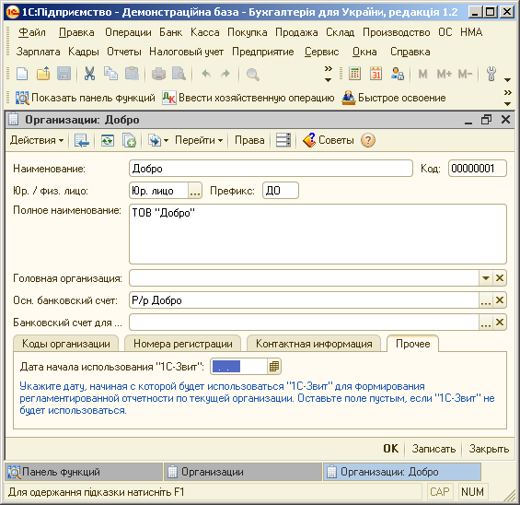Switch to the Контактная информация tab
Viewport: 520px width, 505px height.
(x=314, y=344)
